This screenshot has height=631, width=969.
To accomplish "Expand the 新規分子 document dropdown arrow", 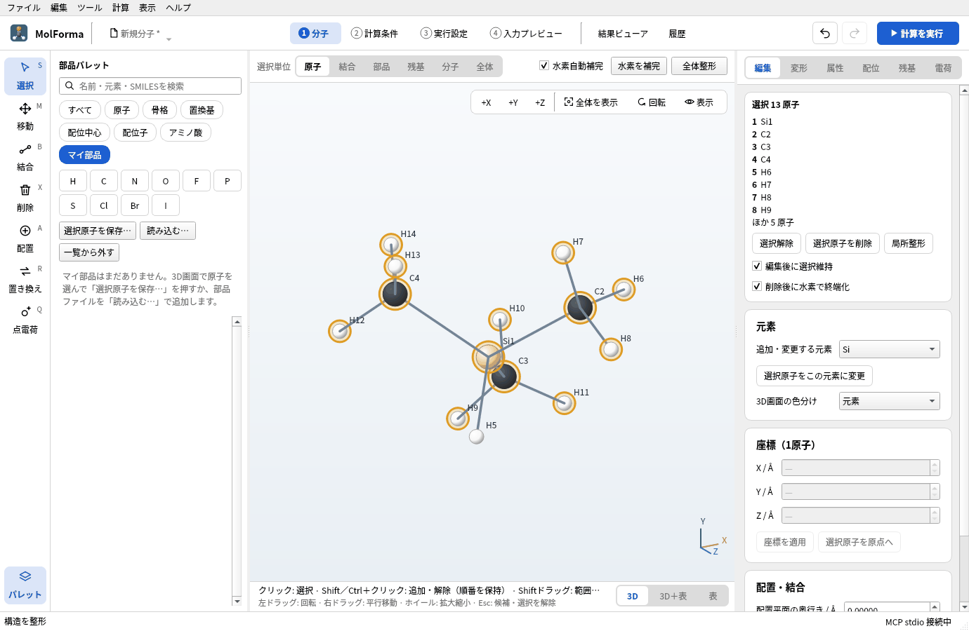I will 169,39.
